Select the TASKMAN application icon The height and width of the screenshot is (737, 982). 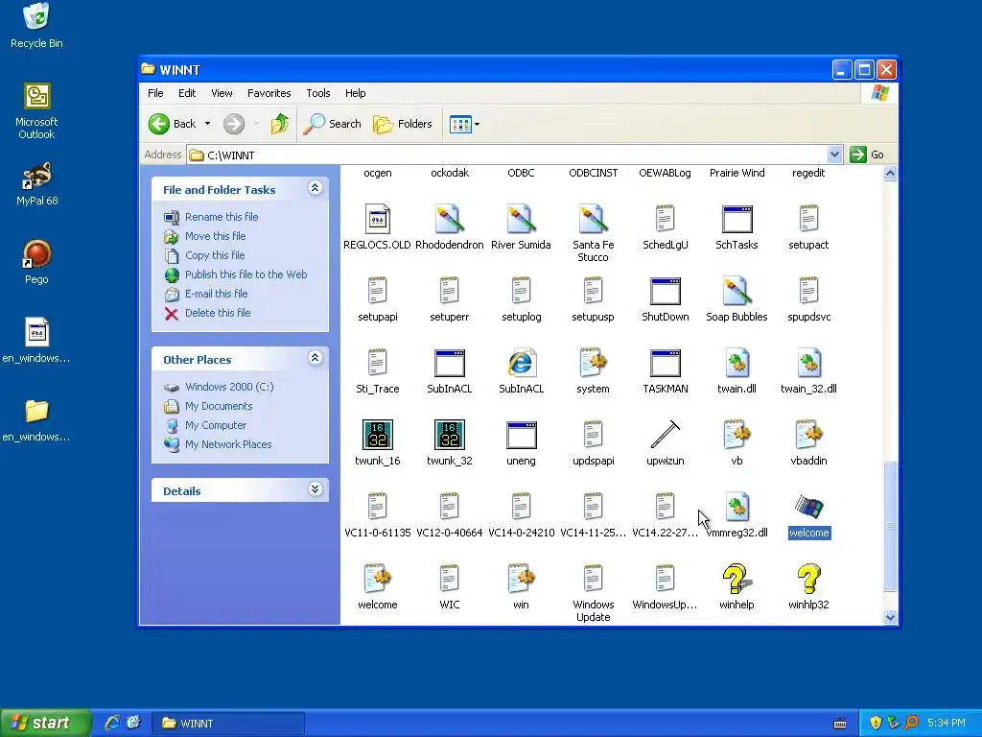click(666, 364)
